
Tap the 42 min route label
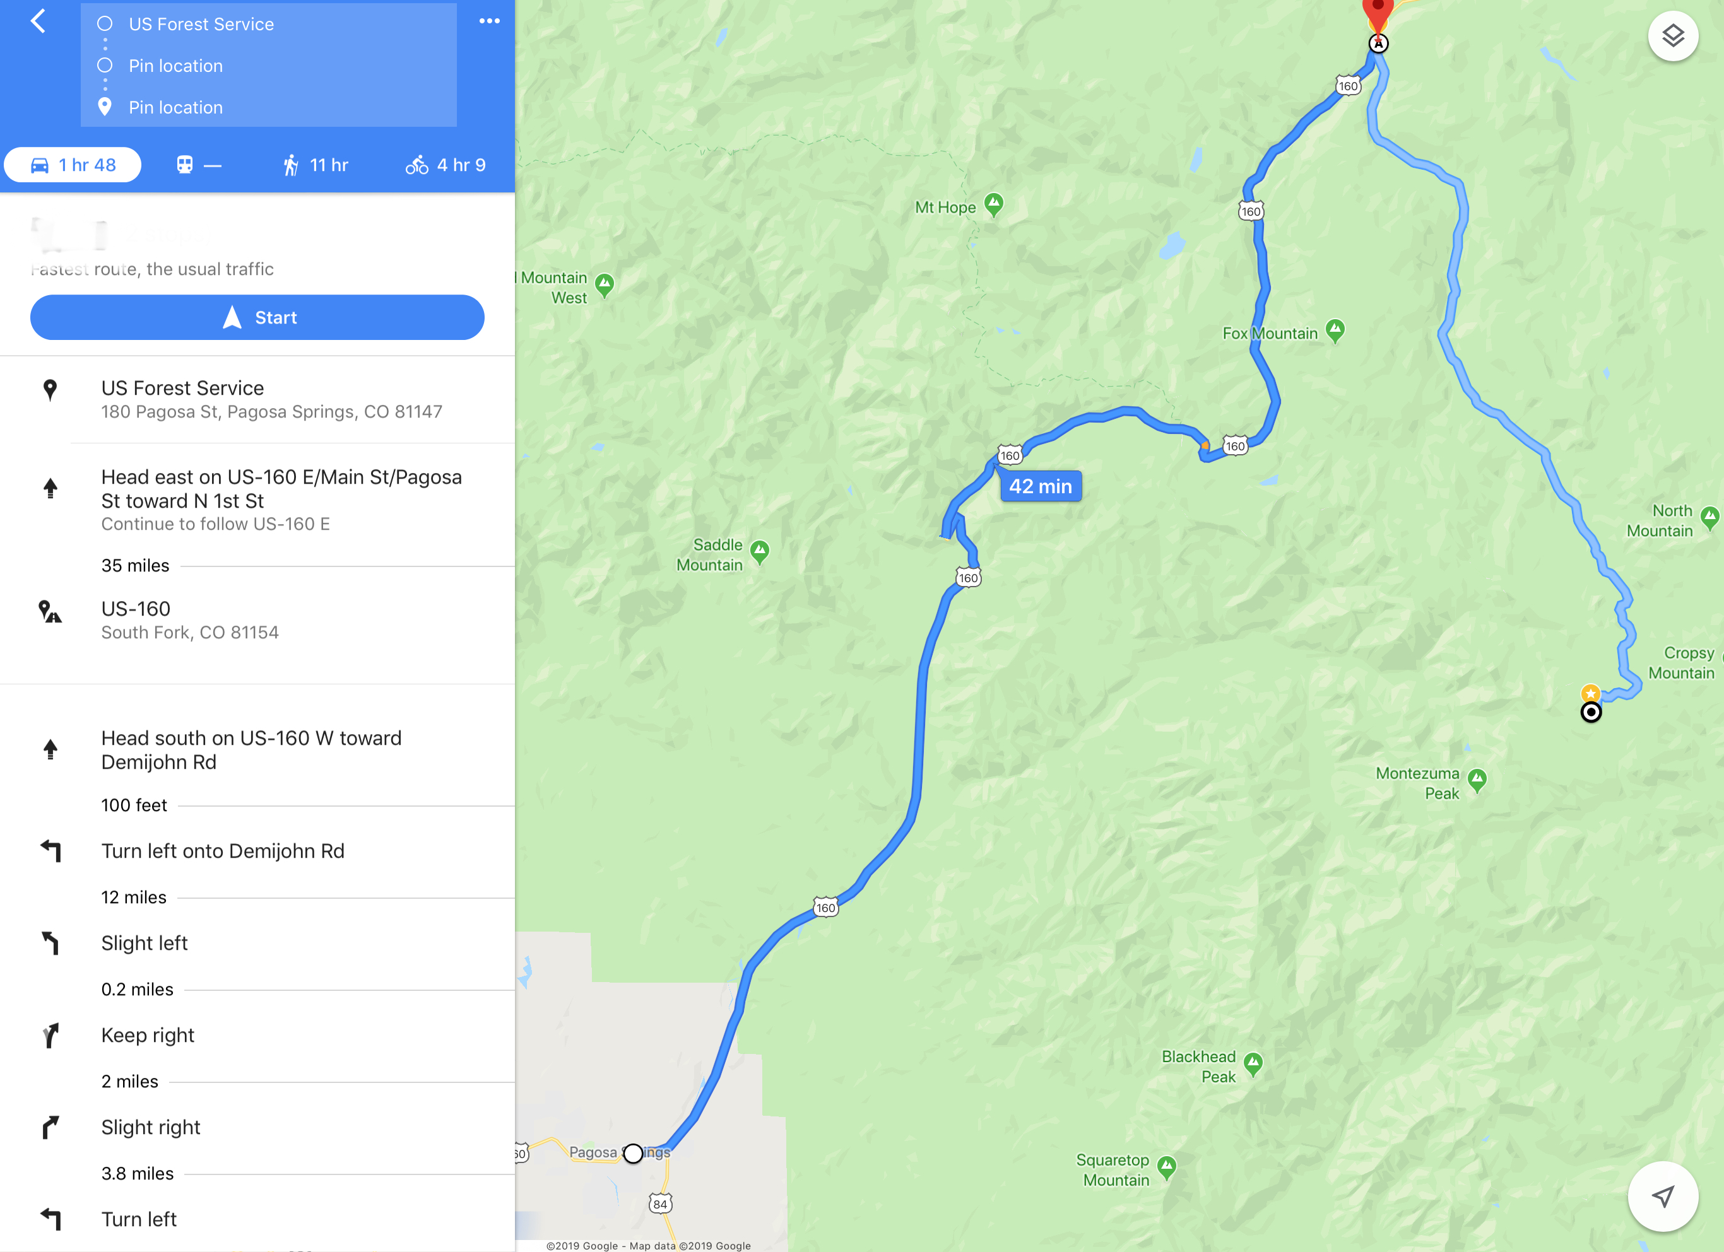pos(1041,486)
